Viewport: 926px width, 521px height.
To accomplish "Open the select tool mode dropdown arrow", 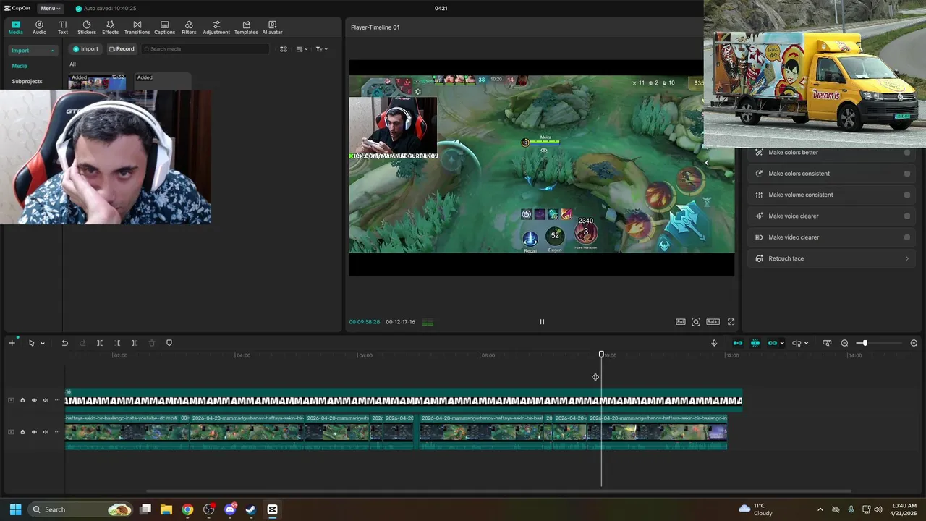I will pos(43,343).
